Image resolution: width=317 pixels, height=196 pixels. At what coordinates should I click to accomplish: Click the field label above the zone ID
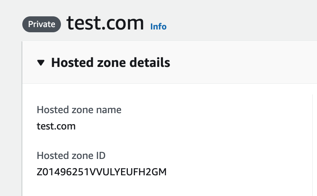71,155
